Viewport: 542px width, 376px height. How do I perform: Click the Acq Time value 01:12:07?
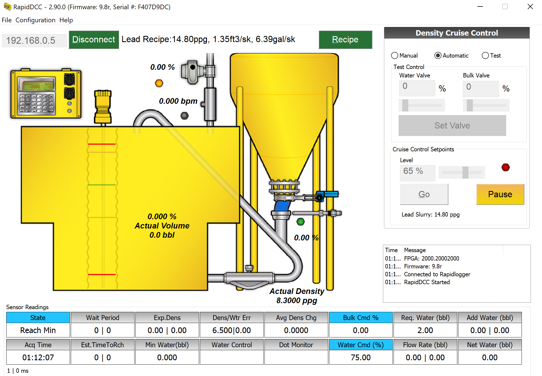38,358
